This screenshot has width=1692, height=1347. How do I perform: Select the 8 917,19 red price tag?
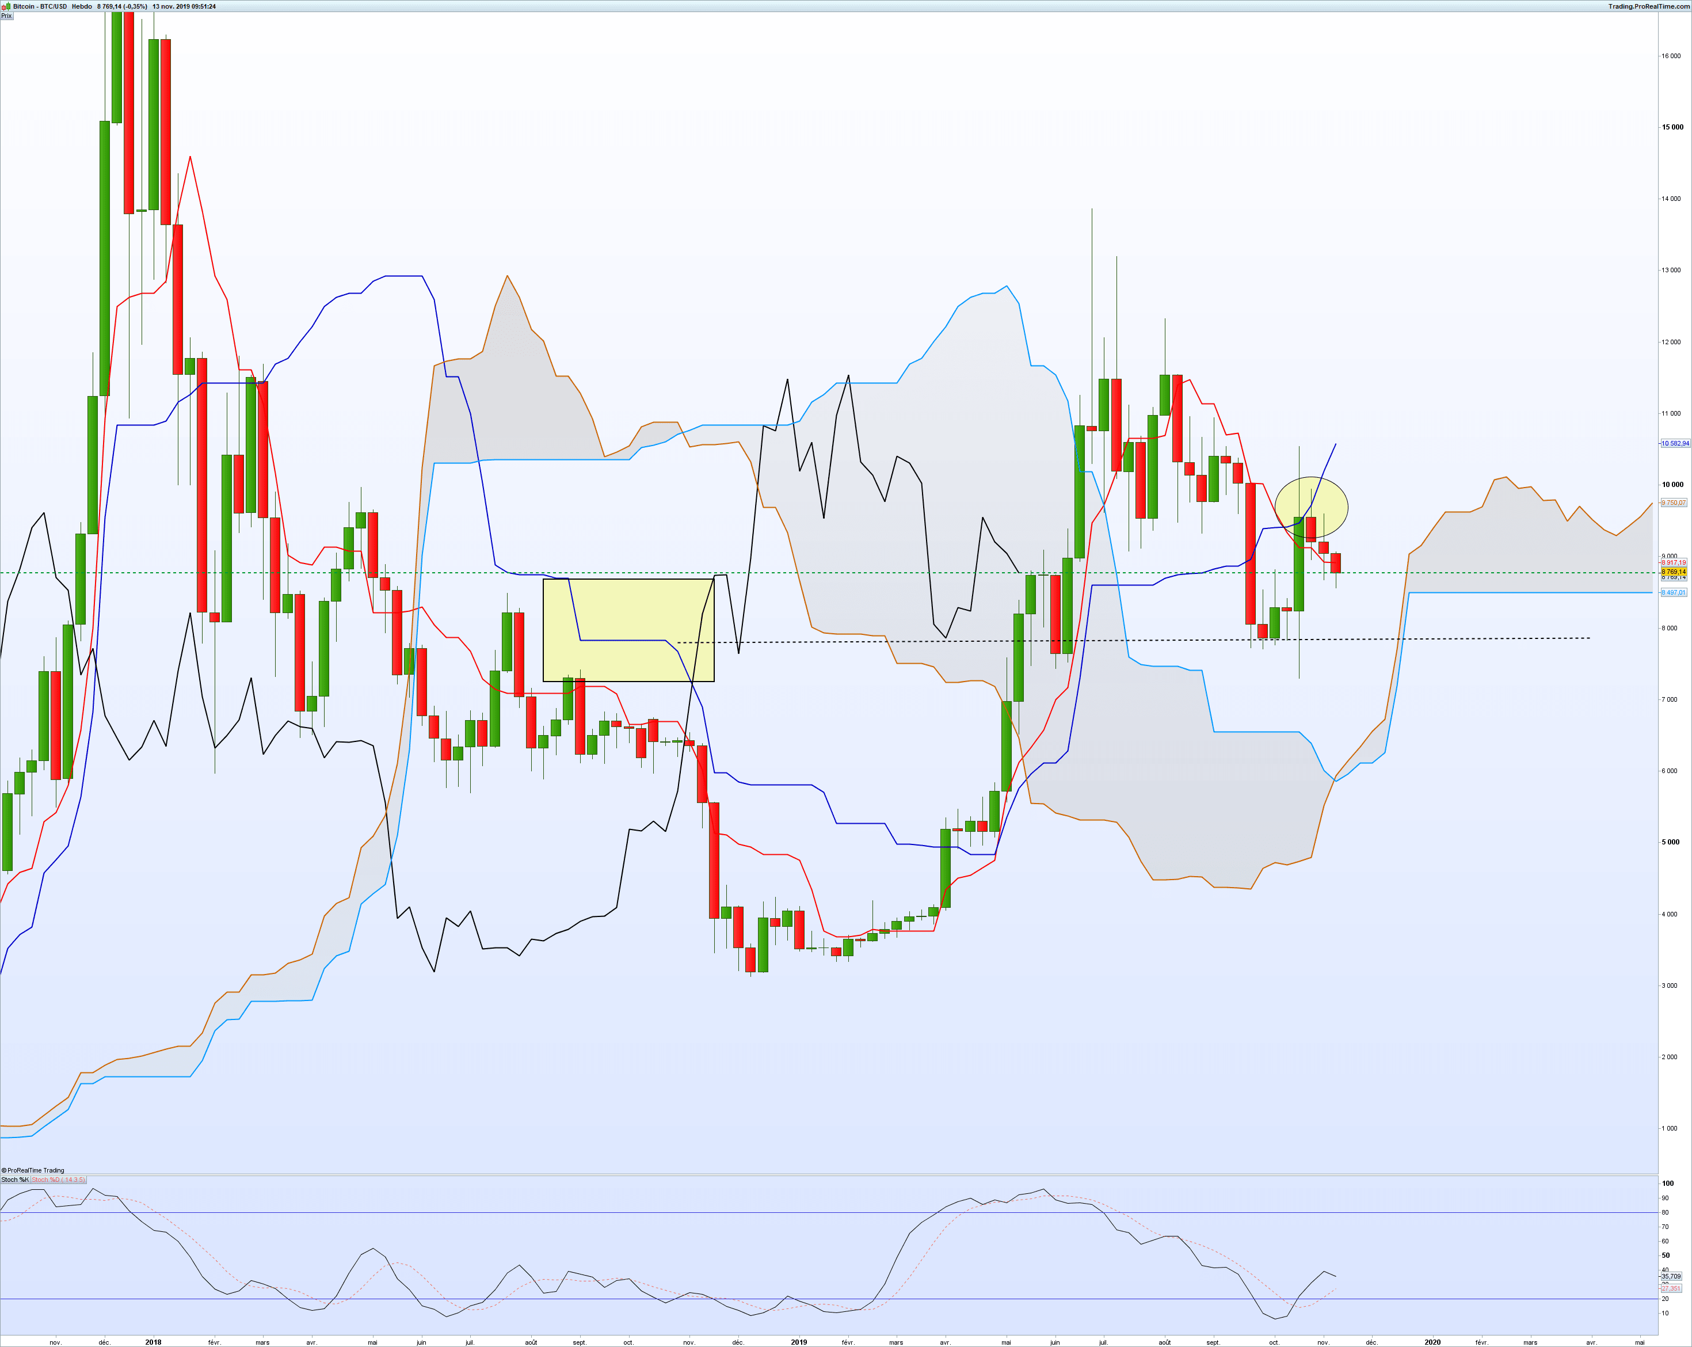click(x=1673, y=563)
